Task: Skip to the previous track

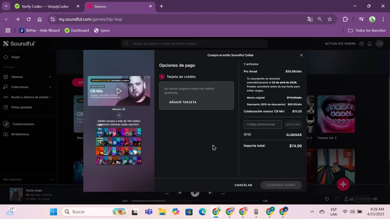Action: point(179,193)
